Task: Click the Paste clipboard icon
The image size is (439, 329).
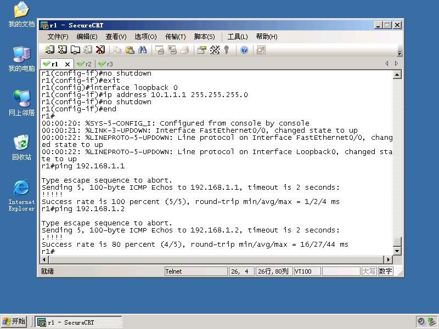Action: tap(130, 50)
